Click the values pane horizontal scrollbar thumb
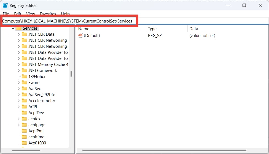Screen dimensions: 269x154 pyautogui.click(x=164, y=150)
